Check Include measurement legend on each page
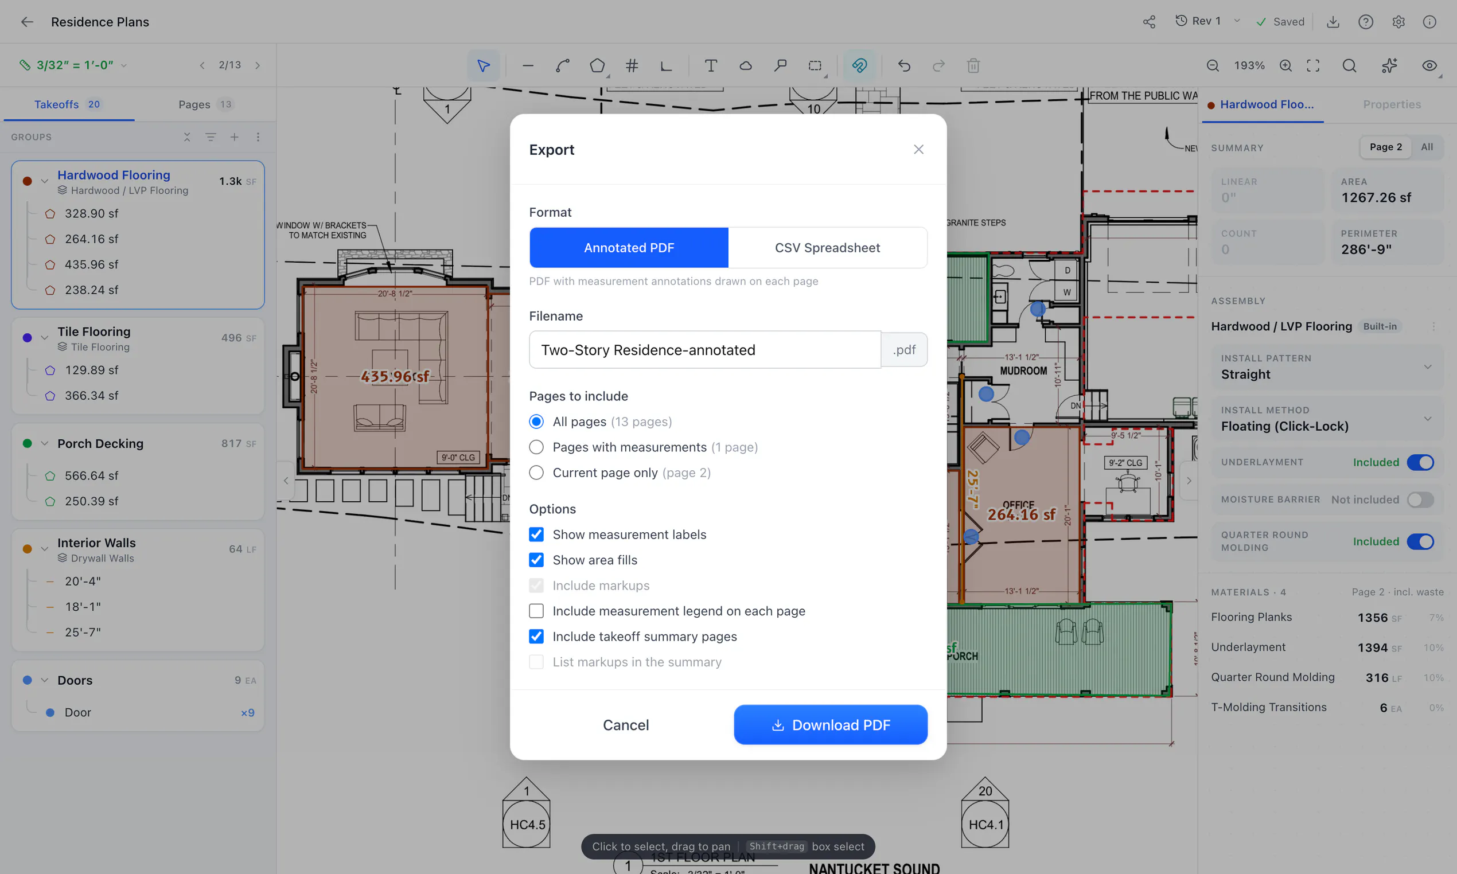The height and width of the screenshot is (874, 1457). (536, 611)
